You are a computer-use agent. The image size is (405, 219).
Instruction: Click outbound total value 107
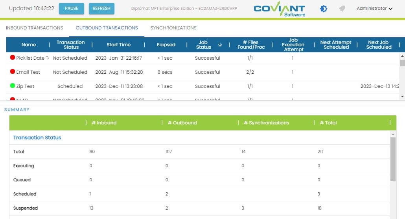169,151
